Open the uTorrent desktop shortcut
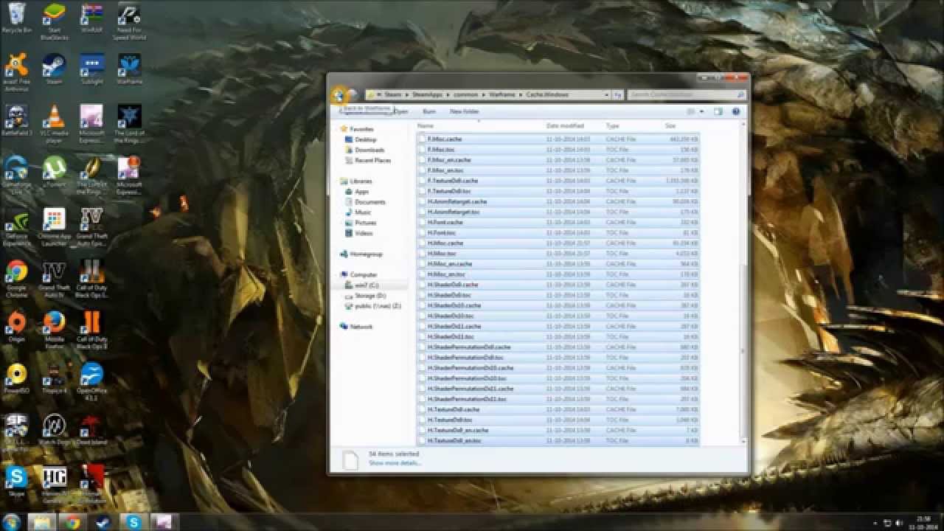944x531 pixels. click(x=54, y=172)
